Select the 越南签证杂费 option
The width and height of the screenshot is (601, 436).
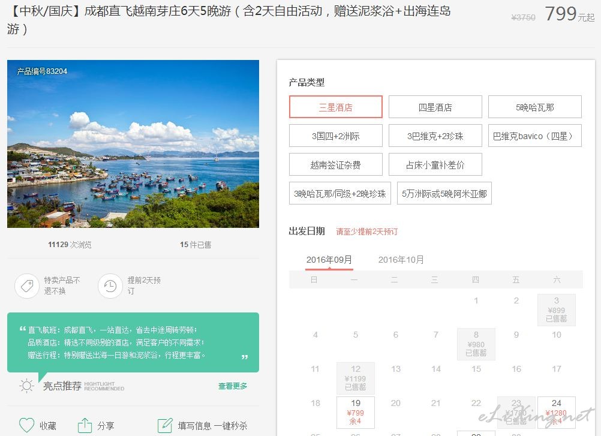click(336, 164)
